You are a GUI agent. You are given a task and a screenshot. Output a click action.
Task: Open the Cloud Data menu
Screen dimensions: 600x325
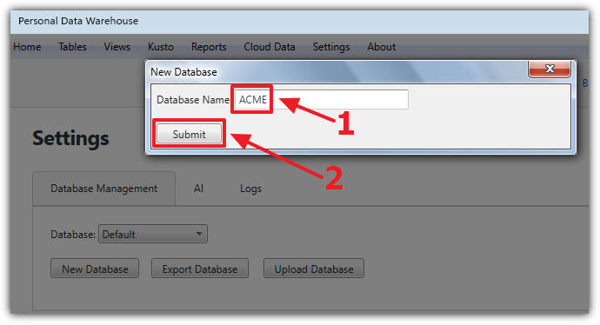pyautogui.click(x=270, y=47)
